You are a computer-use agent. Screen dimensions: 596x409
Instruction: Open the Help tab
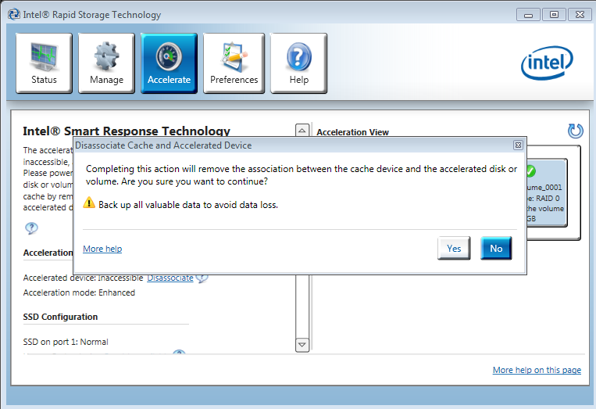click(298, 63)
